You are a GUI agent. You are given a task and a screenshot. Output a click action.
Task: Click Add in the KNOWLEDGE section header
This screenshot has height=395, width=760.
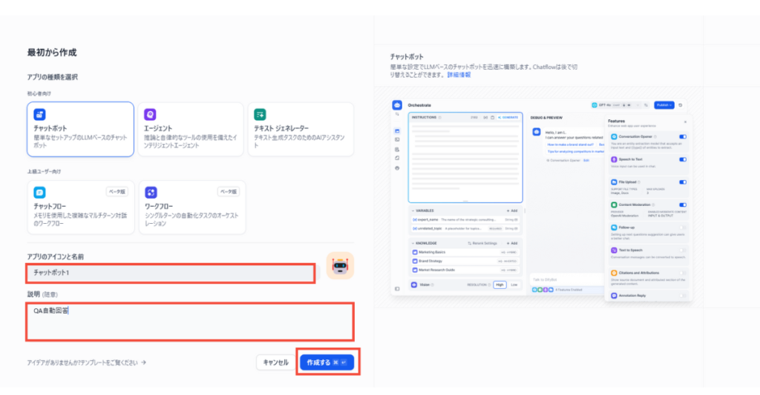(x=512, y=244)
